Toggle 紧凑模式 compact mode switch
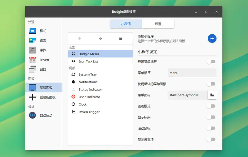Screen dimensions: 248x157 pyautogui.click(x=211, y=106)
